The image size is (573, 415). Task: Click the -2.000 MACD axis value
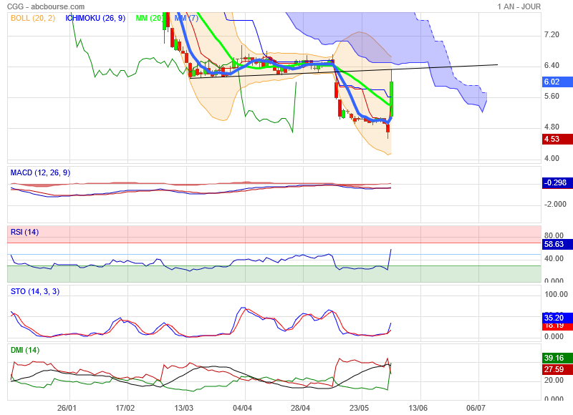coord(555,204)
